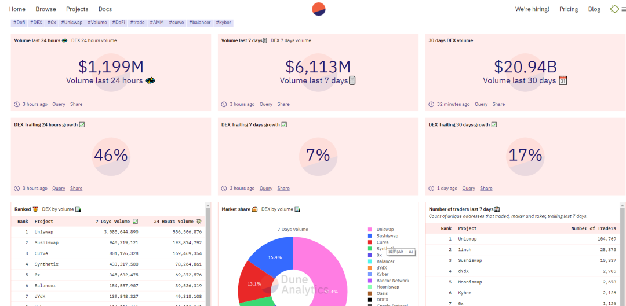Screen dimensions: 626x306
Task: Sort traders table by Number of Traders
Action: [591, 228]
